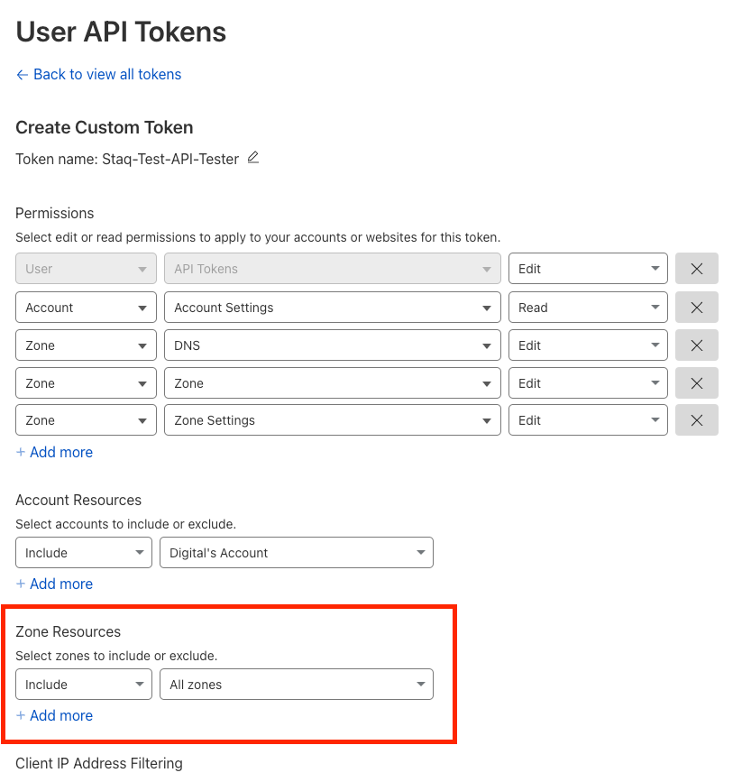Open Zone Settings permission dropdown

[333, 420]
